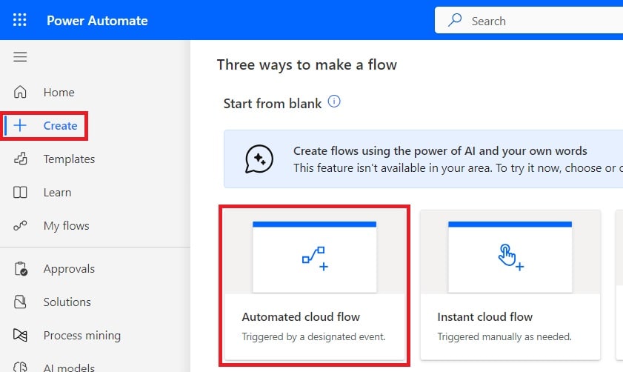Click the Create plus icon
This screenshot has width=623, height=372.
(x=20, y=125)
